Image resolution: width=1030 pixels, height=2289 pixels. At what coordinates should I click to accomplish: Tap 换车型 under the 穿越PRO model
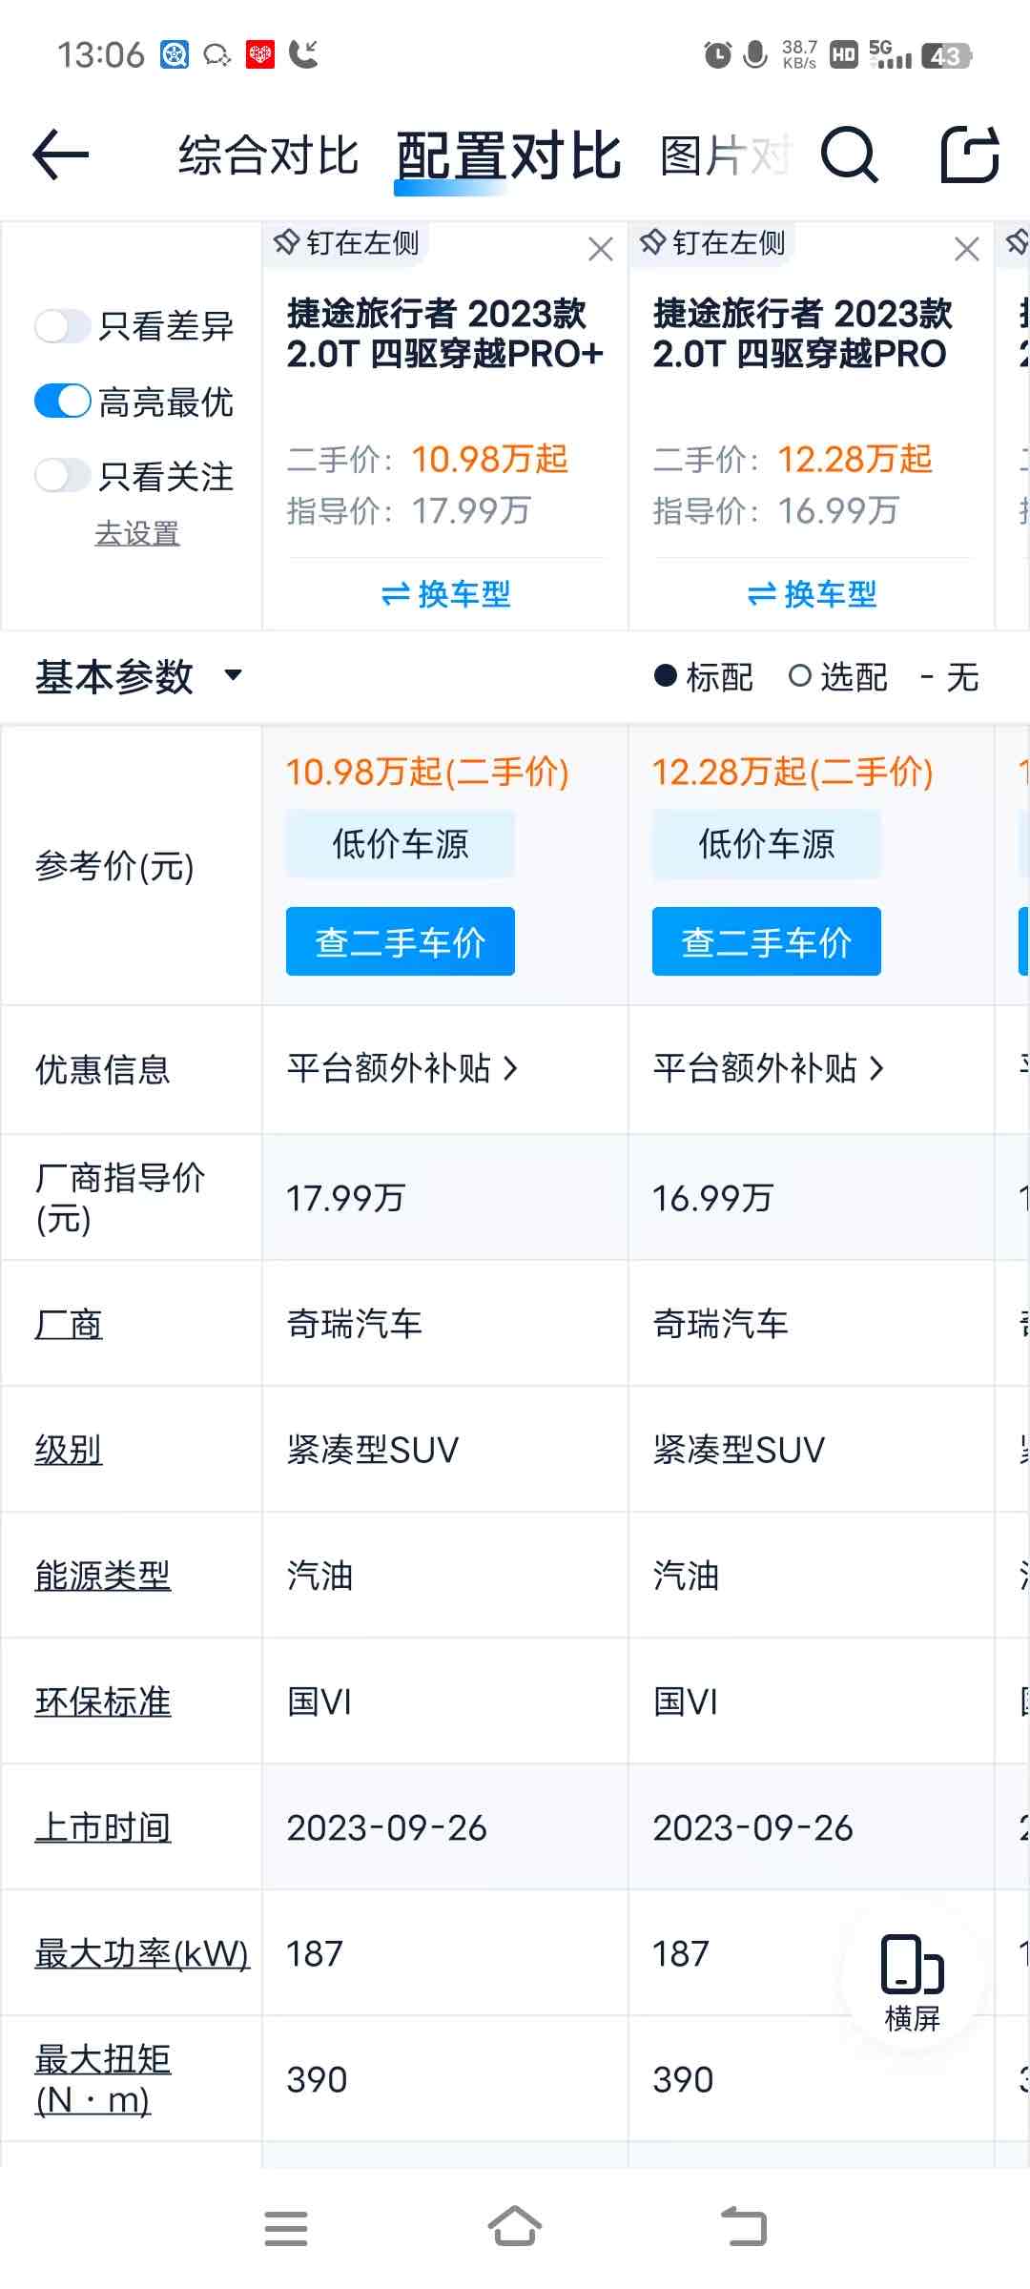coord(812,594)
